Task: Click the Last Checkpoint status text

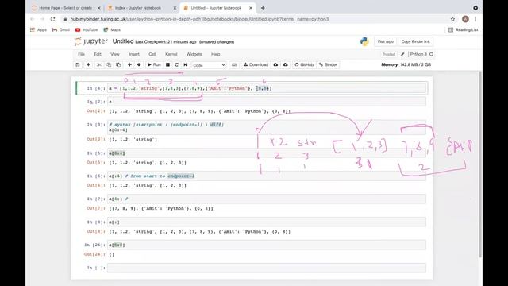Action: click(166, 42)
